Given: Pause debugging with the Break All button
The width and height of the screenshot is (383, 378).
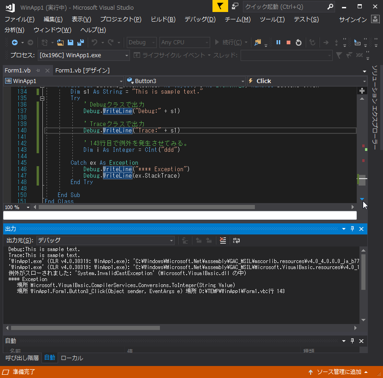Looking at the screenshot, I should (278, 42).
